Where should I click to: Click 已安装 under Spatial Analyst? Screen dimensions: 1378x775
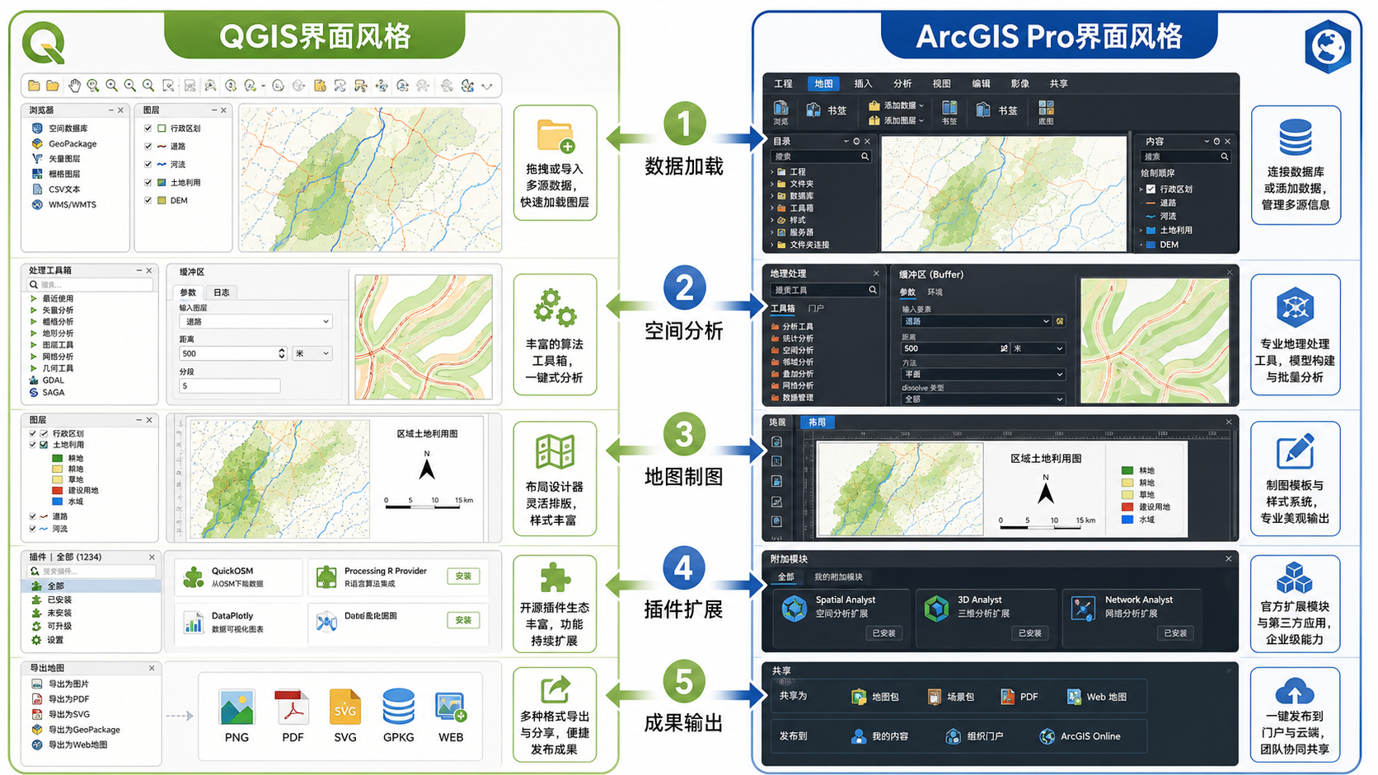884,633
